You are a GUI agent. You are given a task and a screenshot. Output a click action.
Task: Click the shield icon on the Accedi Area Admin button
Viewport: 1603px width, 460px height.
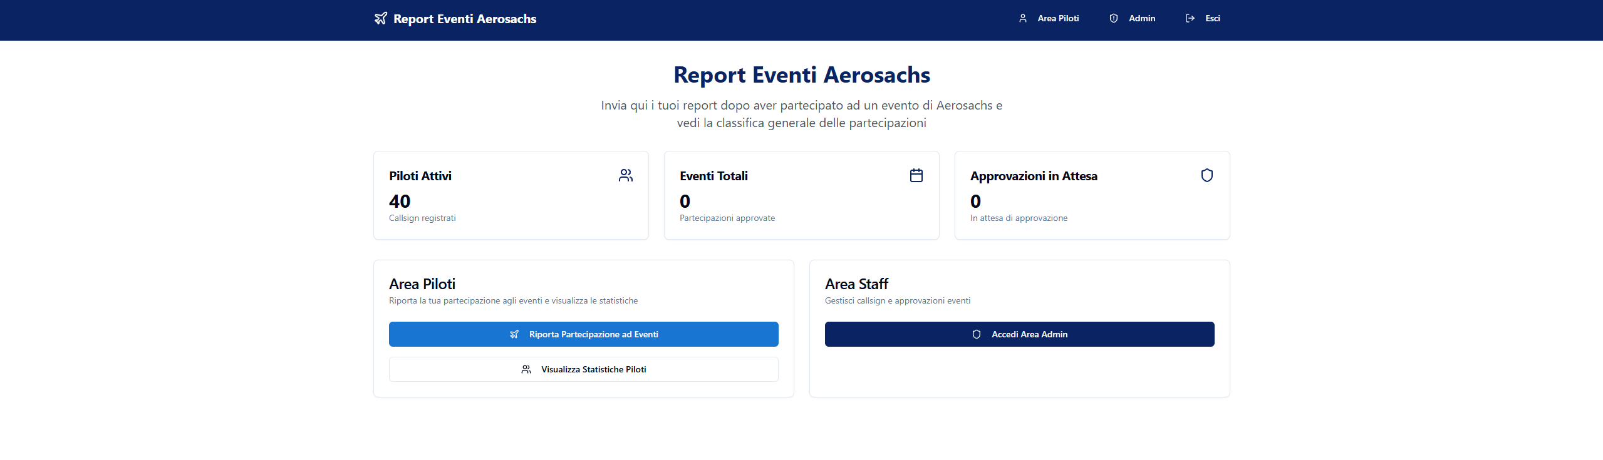click(x=977, y=335)
